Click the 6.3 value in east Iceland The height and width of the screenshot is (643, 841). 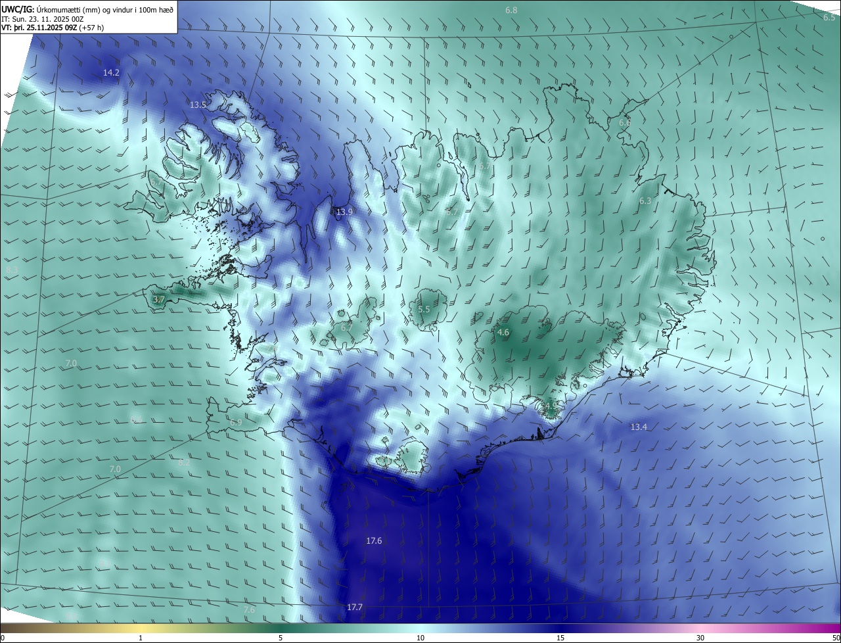click(x=645, y=201)
